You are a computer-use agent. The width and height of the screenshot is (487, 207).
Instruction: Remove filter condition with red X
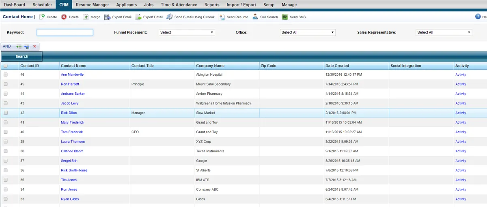point(35,47)
